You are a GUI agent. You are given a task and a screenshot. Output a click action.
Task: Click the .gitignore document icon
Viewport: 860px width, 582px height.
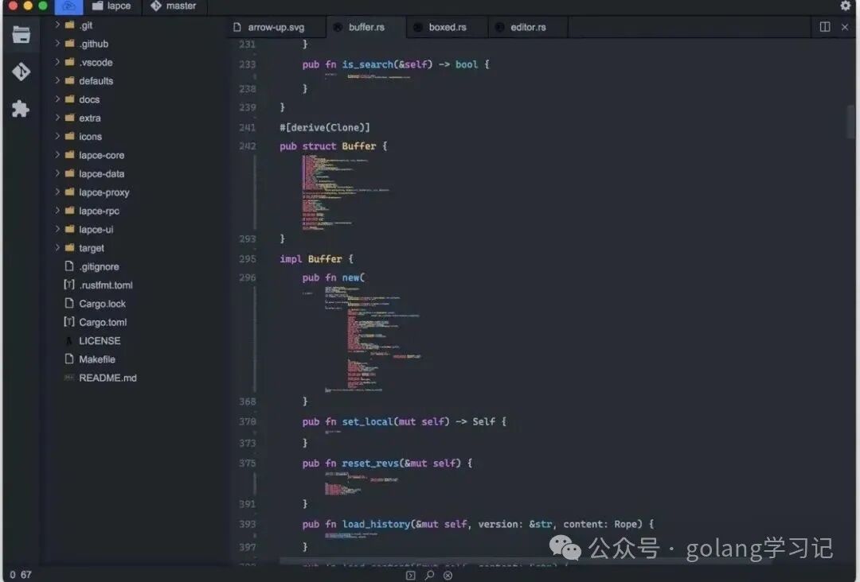(x=69, y=266)
